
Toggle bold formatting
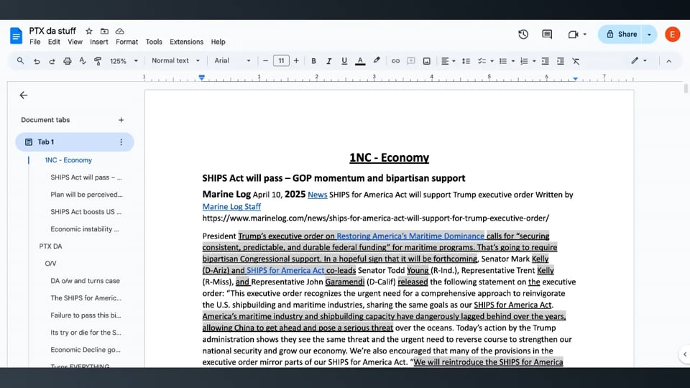313,61
